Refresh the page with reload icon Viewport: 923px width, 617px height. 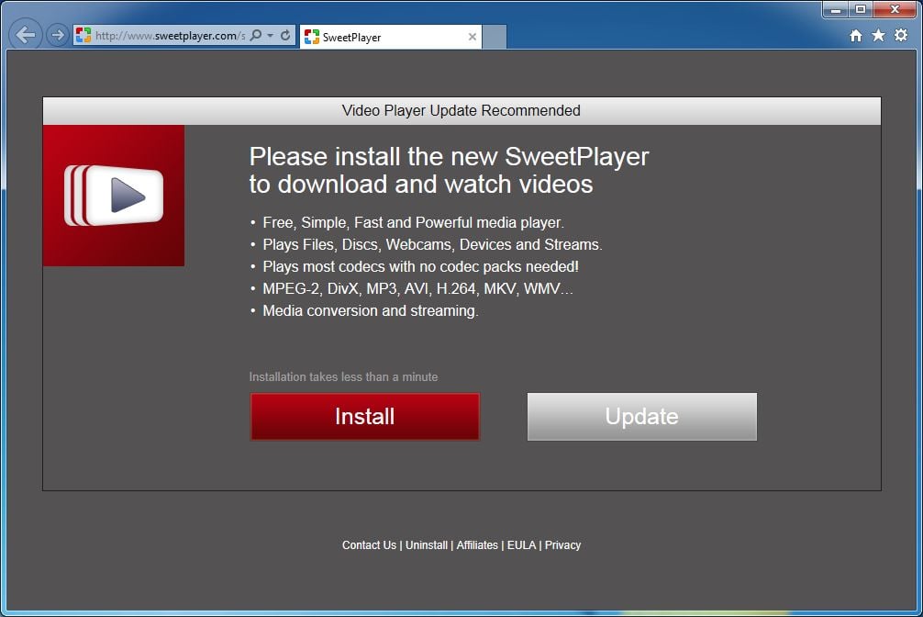(285, 36)
